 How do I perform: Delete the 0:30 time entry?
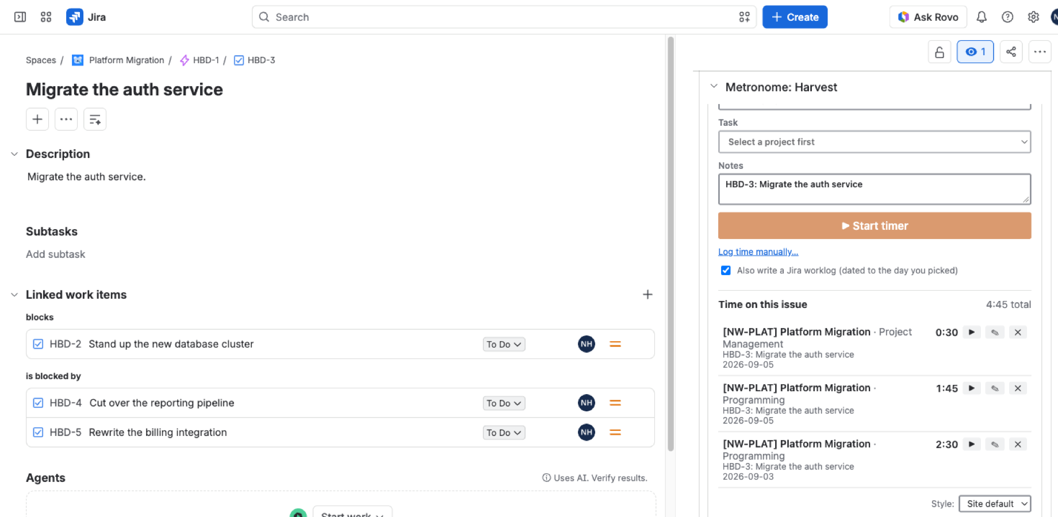[1018, 332]
